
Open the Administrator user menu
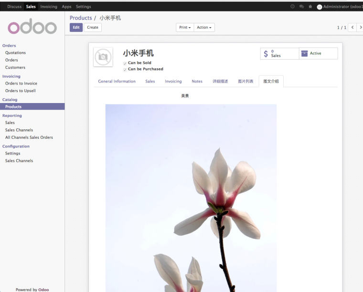click(x=340, y=7)
